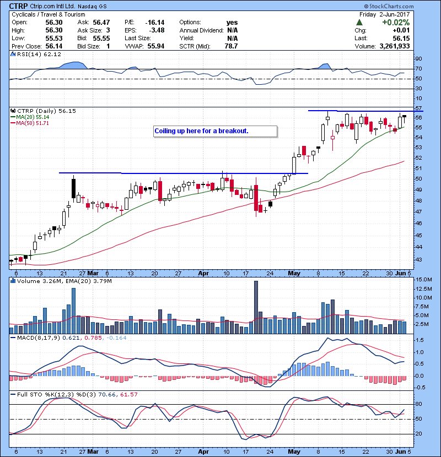Click the Mar month label on price axis
This screenshot has height=457, width=441.
tap(93, 274)
